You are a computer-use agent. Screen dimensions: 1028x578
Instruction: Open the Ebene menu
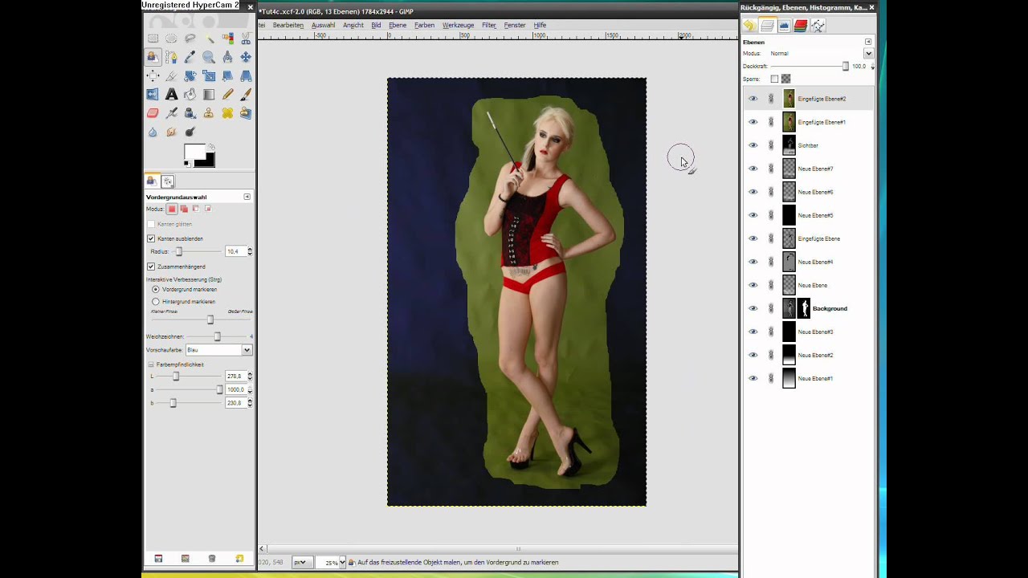point(398,25)
